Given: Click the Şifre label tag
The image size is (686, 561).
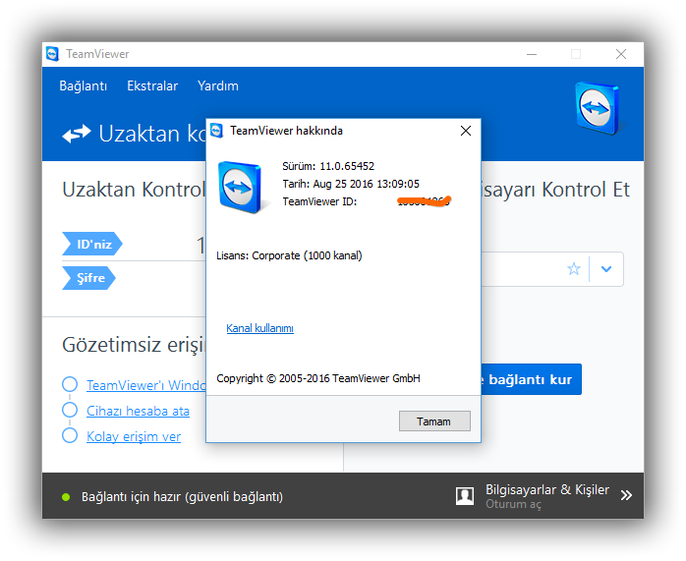Looking at the screenshot, I should coord(88,278).
